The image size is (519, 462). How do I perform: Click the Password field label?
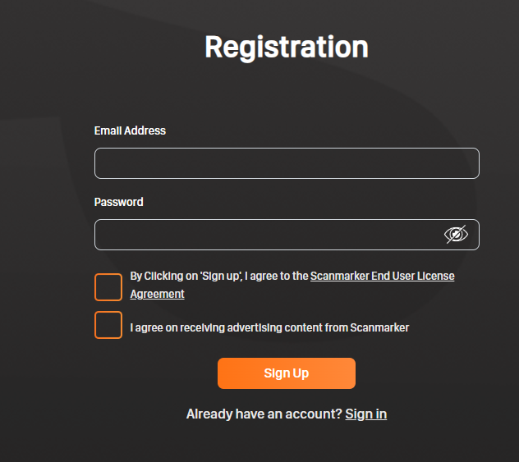[x=118, y=202]
